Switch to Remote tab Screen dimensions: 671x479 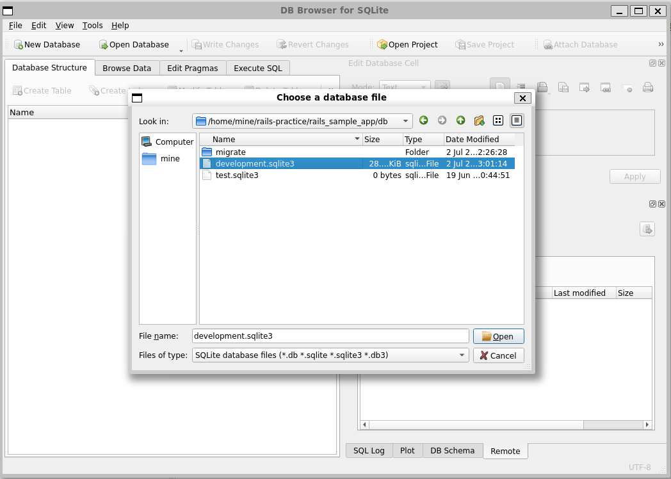pyautogui.click(x=505, y=451)
